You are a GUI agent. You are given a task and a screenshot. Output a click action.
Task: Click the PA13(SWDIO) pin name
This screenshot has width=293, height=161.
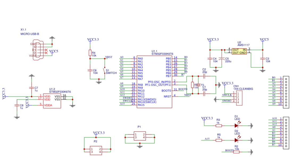click(x=147, y=99)
